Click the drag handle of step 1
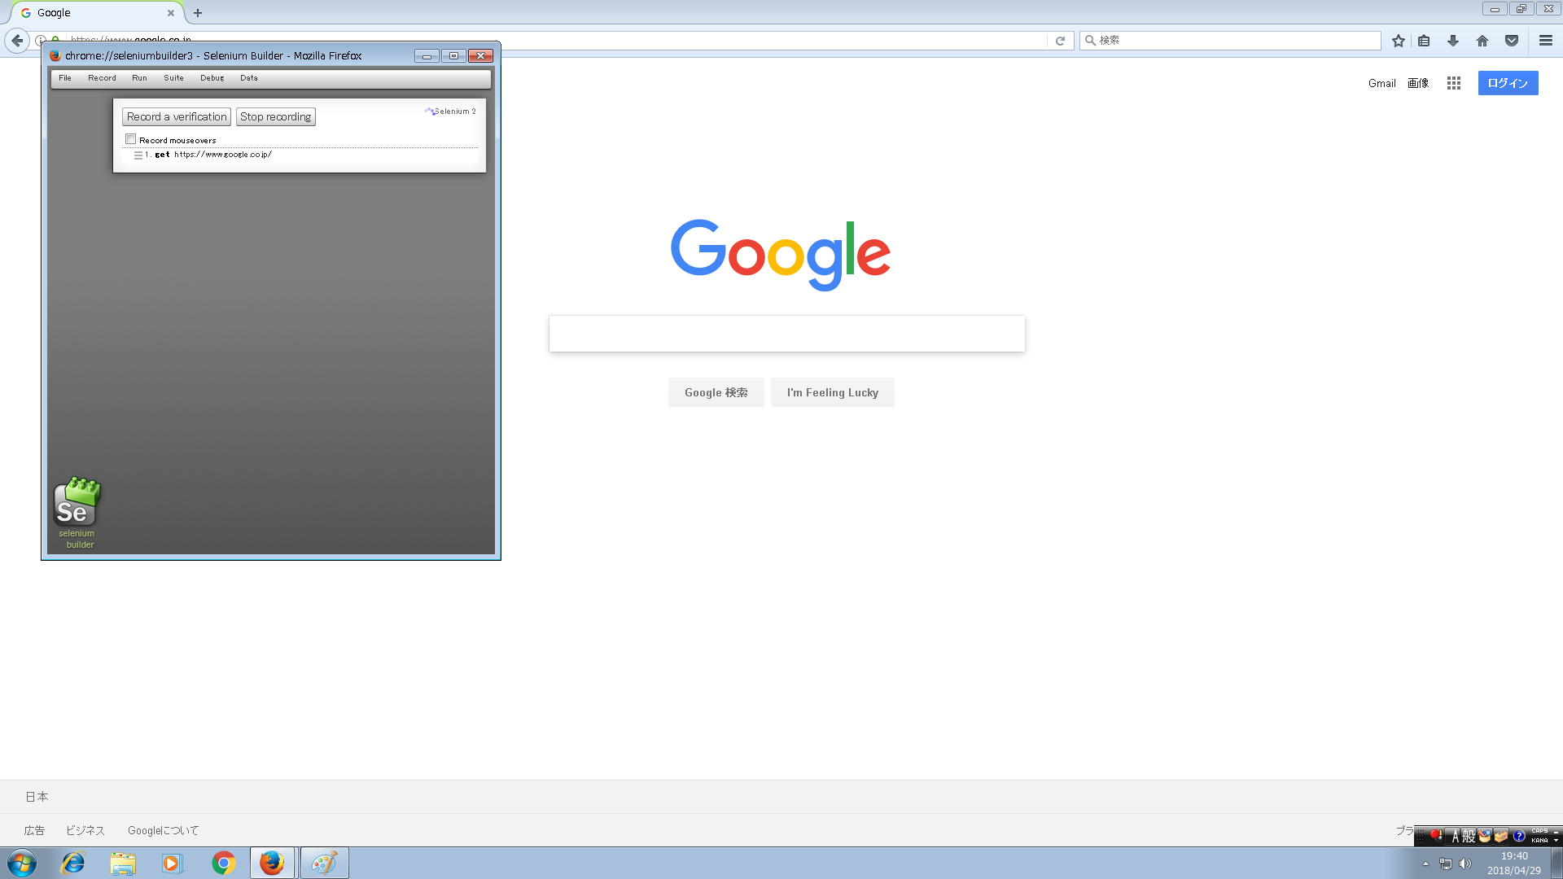This screenshot has width=1563, height=879. point(138,155)
